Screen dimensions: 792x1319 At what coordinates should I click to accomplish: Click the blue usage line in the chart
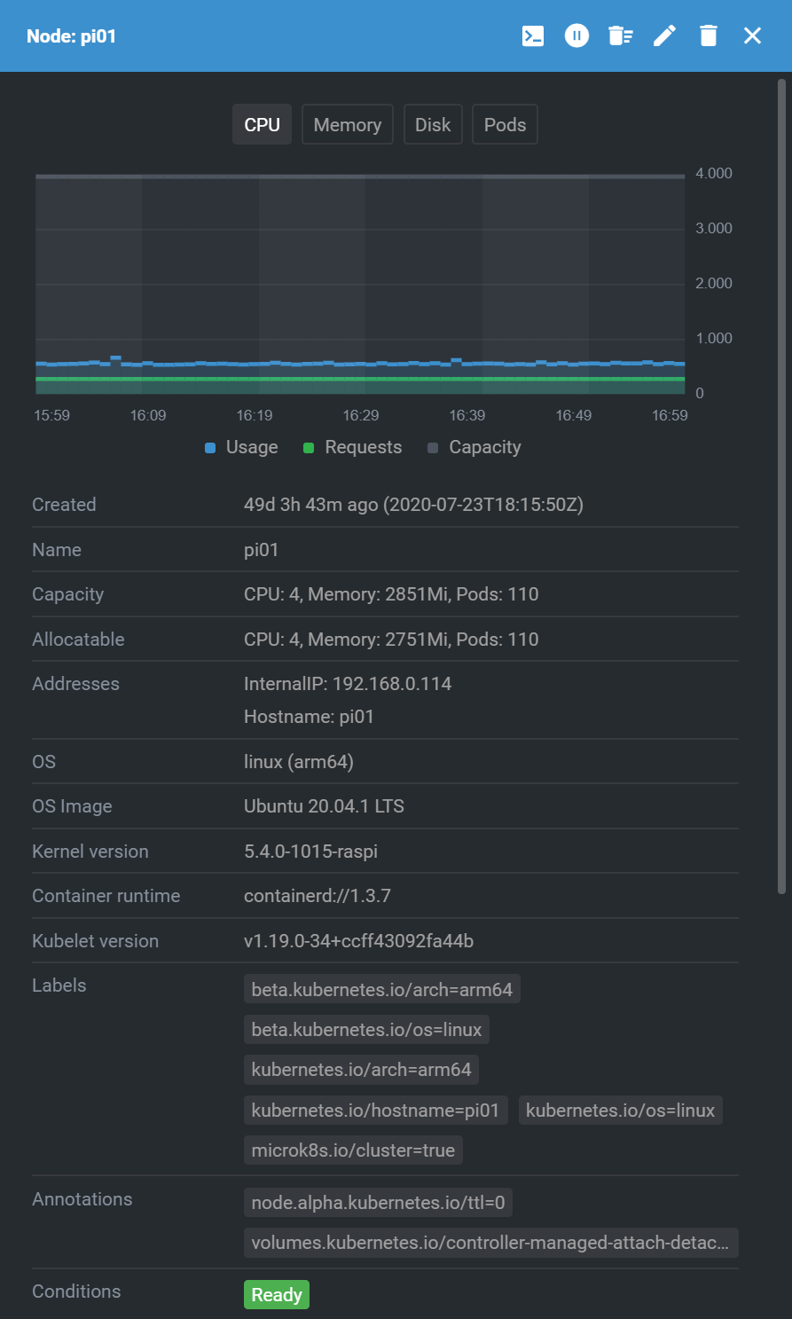360,364
